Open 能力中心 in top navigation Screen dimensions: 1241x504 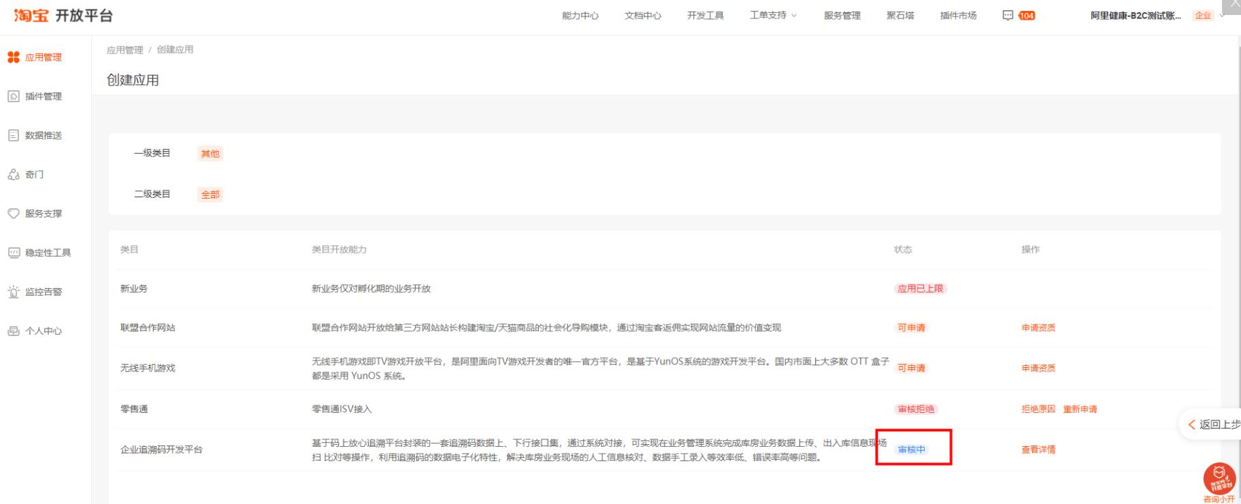[x=580, y=16]
